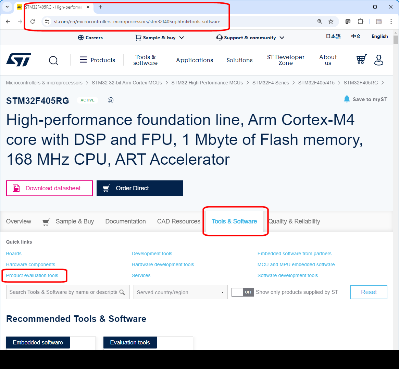Image resolution: width=399 pixels, height=369 pixels.
Task: Open the site search magnifier icon
Action: coord(53,60)
